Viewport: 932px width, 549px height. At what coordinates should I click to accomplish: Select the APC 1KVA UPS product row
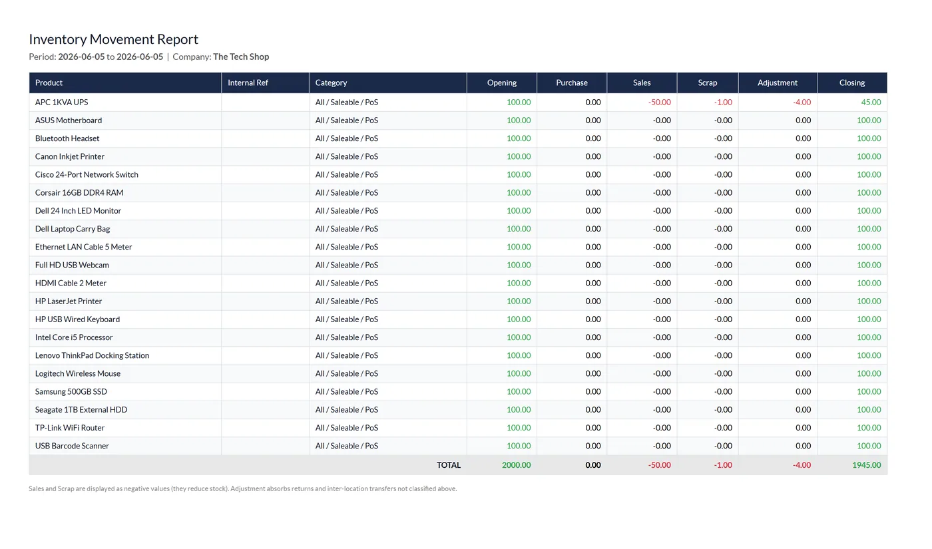tap(458, 102)
